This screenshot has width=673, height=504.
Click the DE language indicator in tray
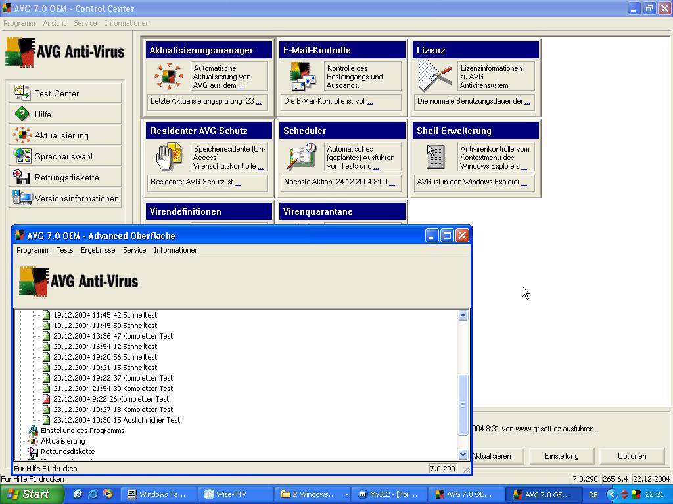click(x=593, y=495)
